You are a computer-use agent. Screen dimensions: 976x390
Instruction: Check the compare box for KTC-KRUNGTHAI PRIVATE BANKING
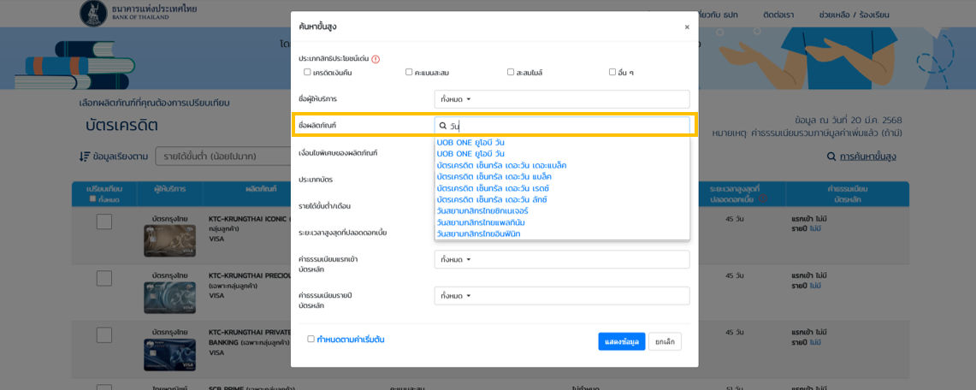coord(104,334)
